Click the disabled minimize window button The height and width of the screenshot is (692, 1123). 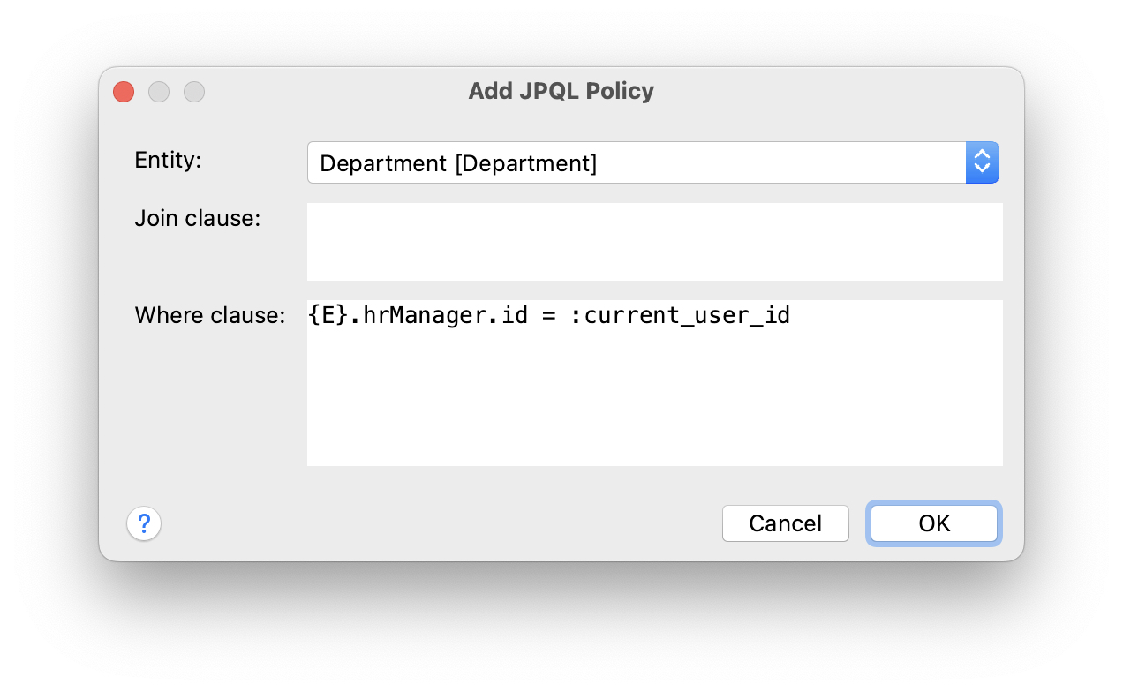click(159, 92)
